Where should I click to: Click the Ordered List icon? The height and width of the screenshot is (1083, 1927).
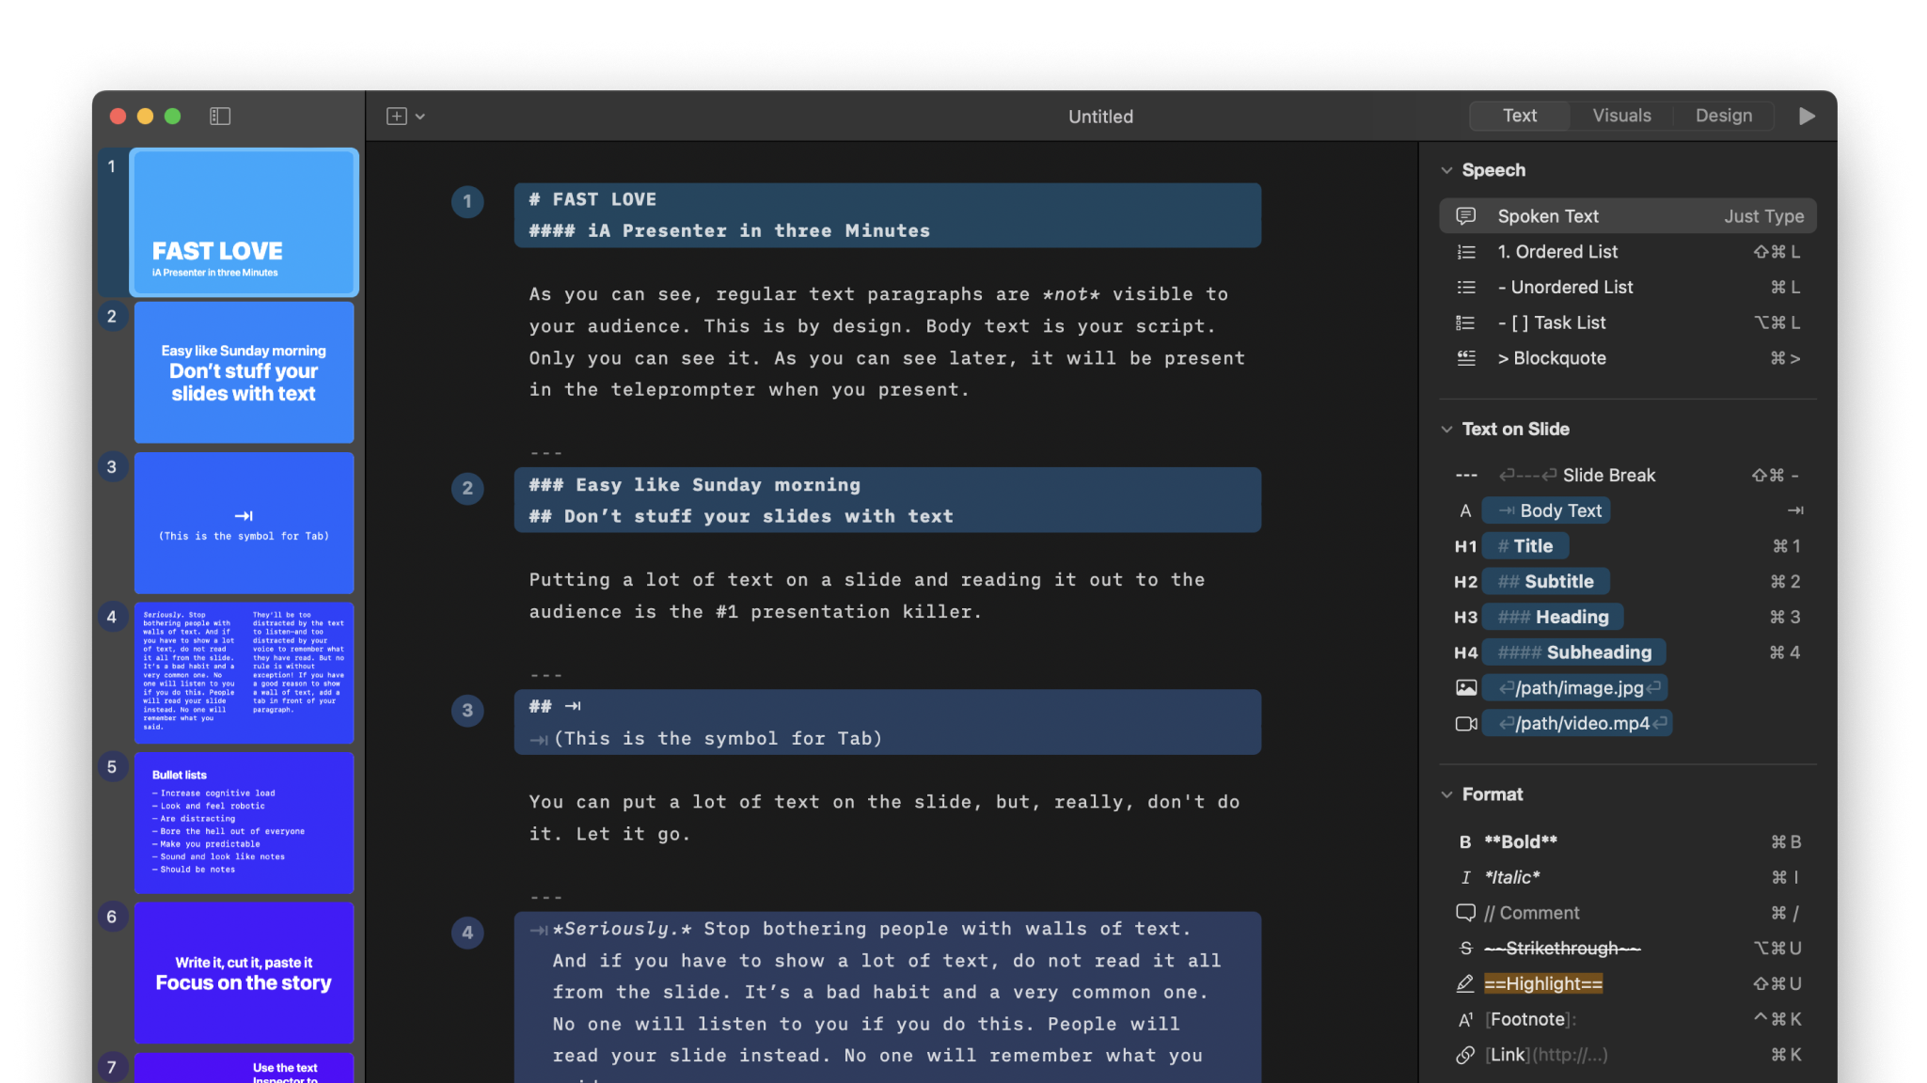1465,251
